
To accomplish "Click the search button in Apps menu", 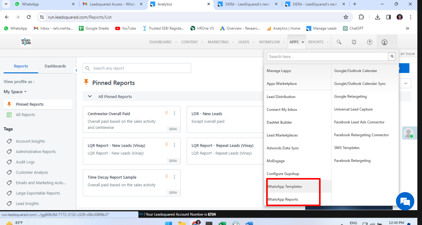I will (392, 57).
